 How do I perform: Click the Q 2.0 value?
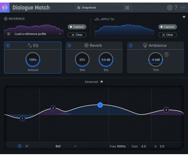coord(162,146)
